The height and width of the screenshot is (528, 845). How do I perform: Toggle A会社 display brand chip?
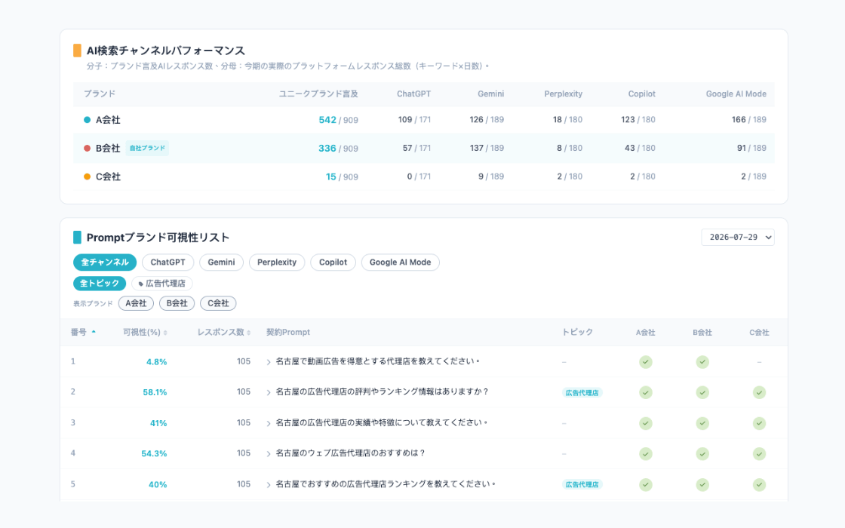[137, 303]
